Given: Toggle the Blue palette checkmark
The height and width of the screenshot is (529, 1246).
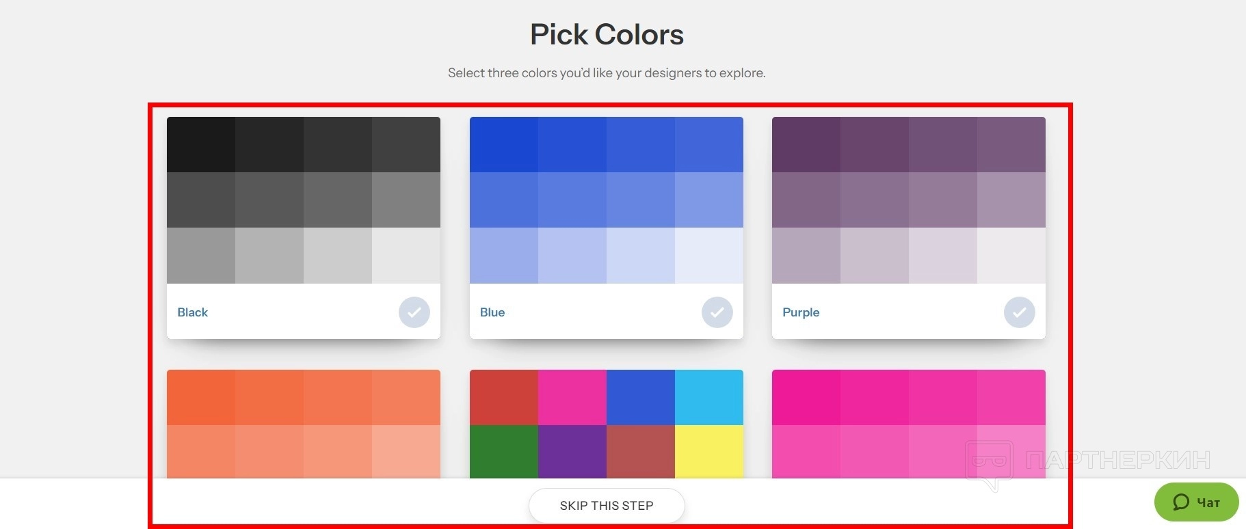Looking at the screenshot, I should click(x=717, y=312).
